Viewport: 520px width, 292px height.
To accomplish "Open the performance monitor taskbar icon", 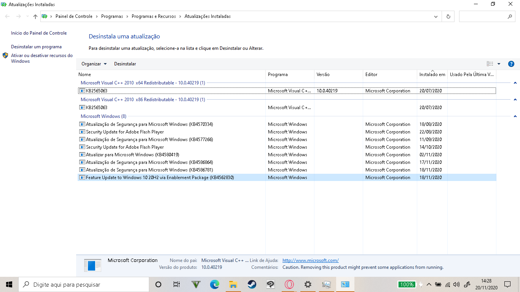I will (x=327, y=284).
